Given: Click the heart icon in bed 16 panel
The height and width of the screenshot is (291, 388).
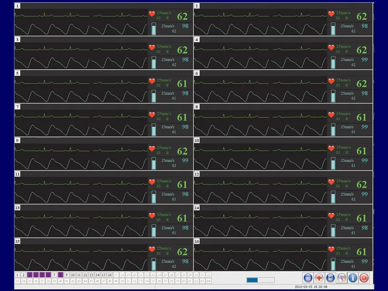Looking at the screenshot, I should pyautogui.click(x=331, y=250).
